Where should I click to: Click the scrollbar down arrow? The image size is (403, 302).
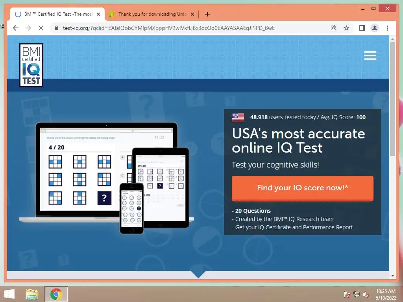pyautogui.click(x=392, y=276)
